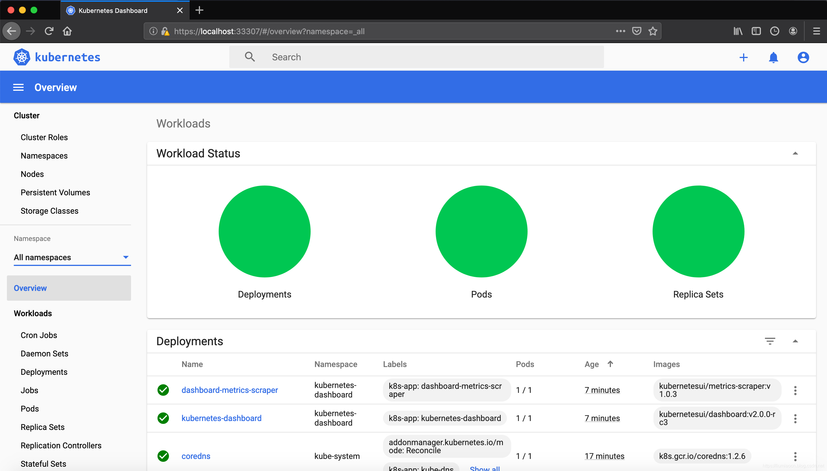This screenshot has width=827, height=471.
Task: Click the Pods status pie chart
Action: click(481, 231)
